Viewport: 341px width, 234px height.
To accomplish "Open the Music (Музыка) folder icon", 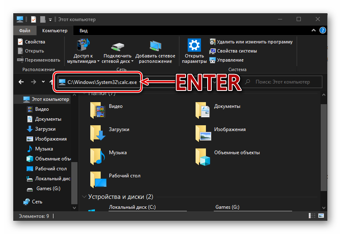I will pyautogui.click(x=98, y=156).
